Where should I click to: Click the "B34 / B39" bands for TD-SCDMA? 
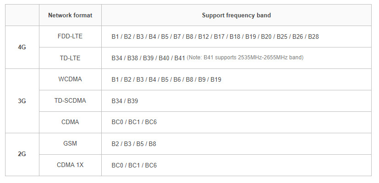[125, 101]
